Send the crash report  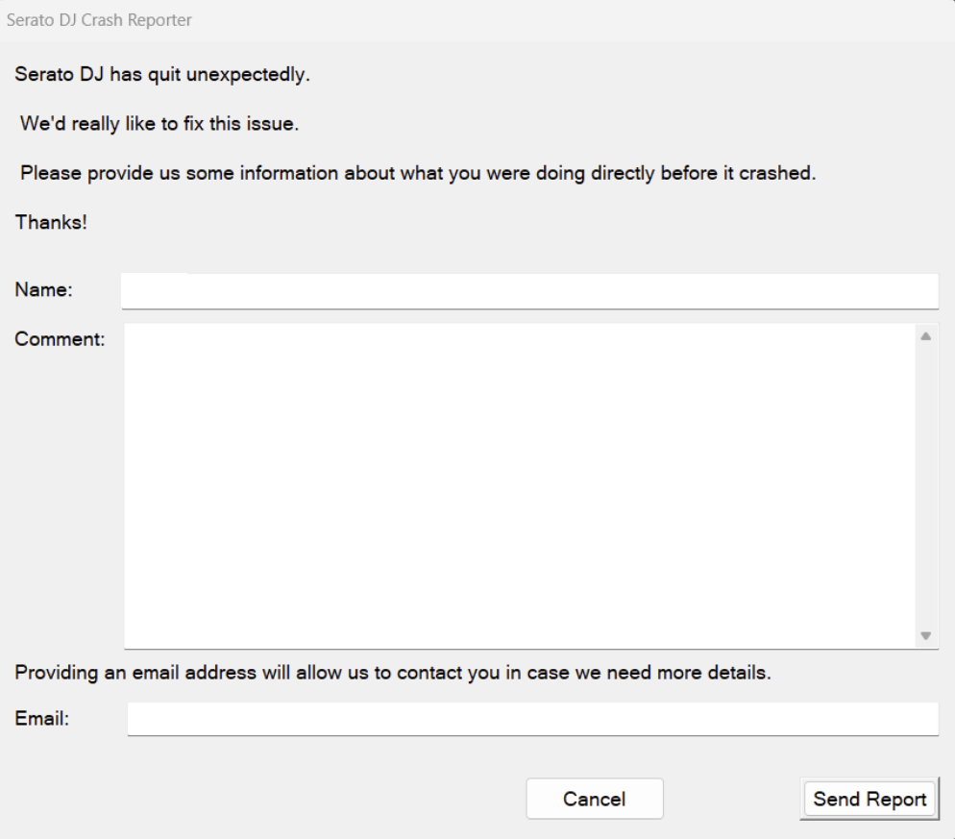pyautogui.click(x=869, y=799)
